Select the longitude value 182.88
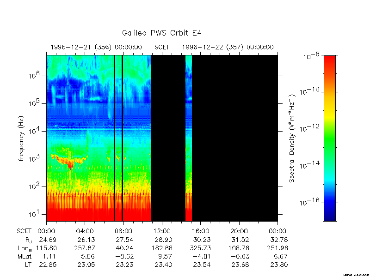 [162, 248]
